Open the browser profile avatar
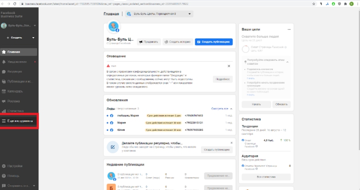360x190 pixels. pos(352,4)
